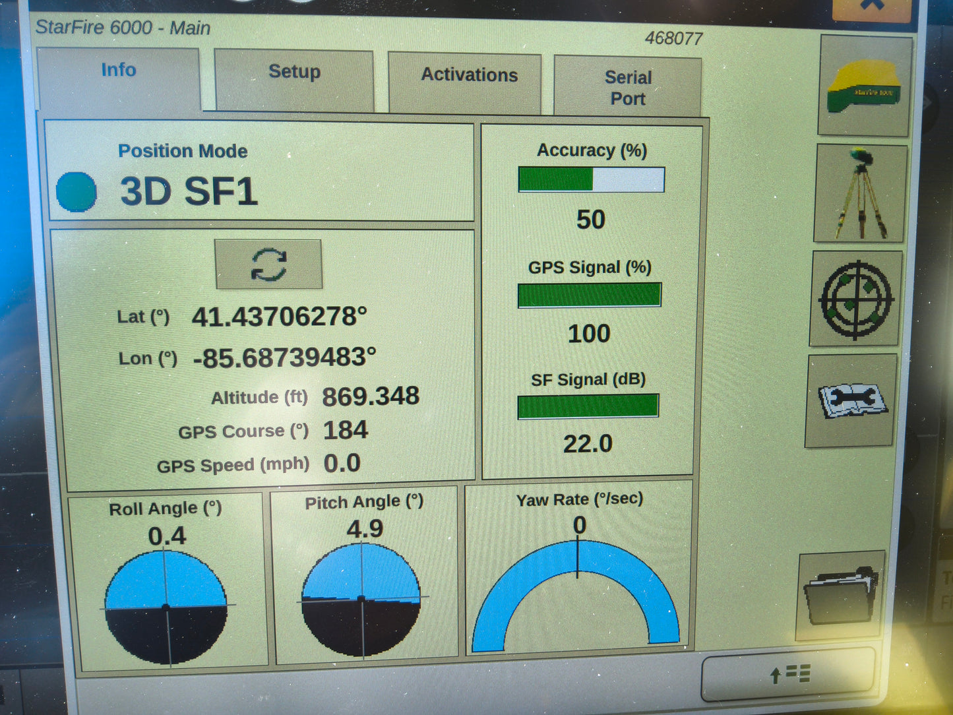The height and width of the screenshot is (715, 953).
Task: Select the base station tripod icon
Action: coord(859,193)
